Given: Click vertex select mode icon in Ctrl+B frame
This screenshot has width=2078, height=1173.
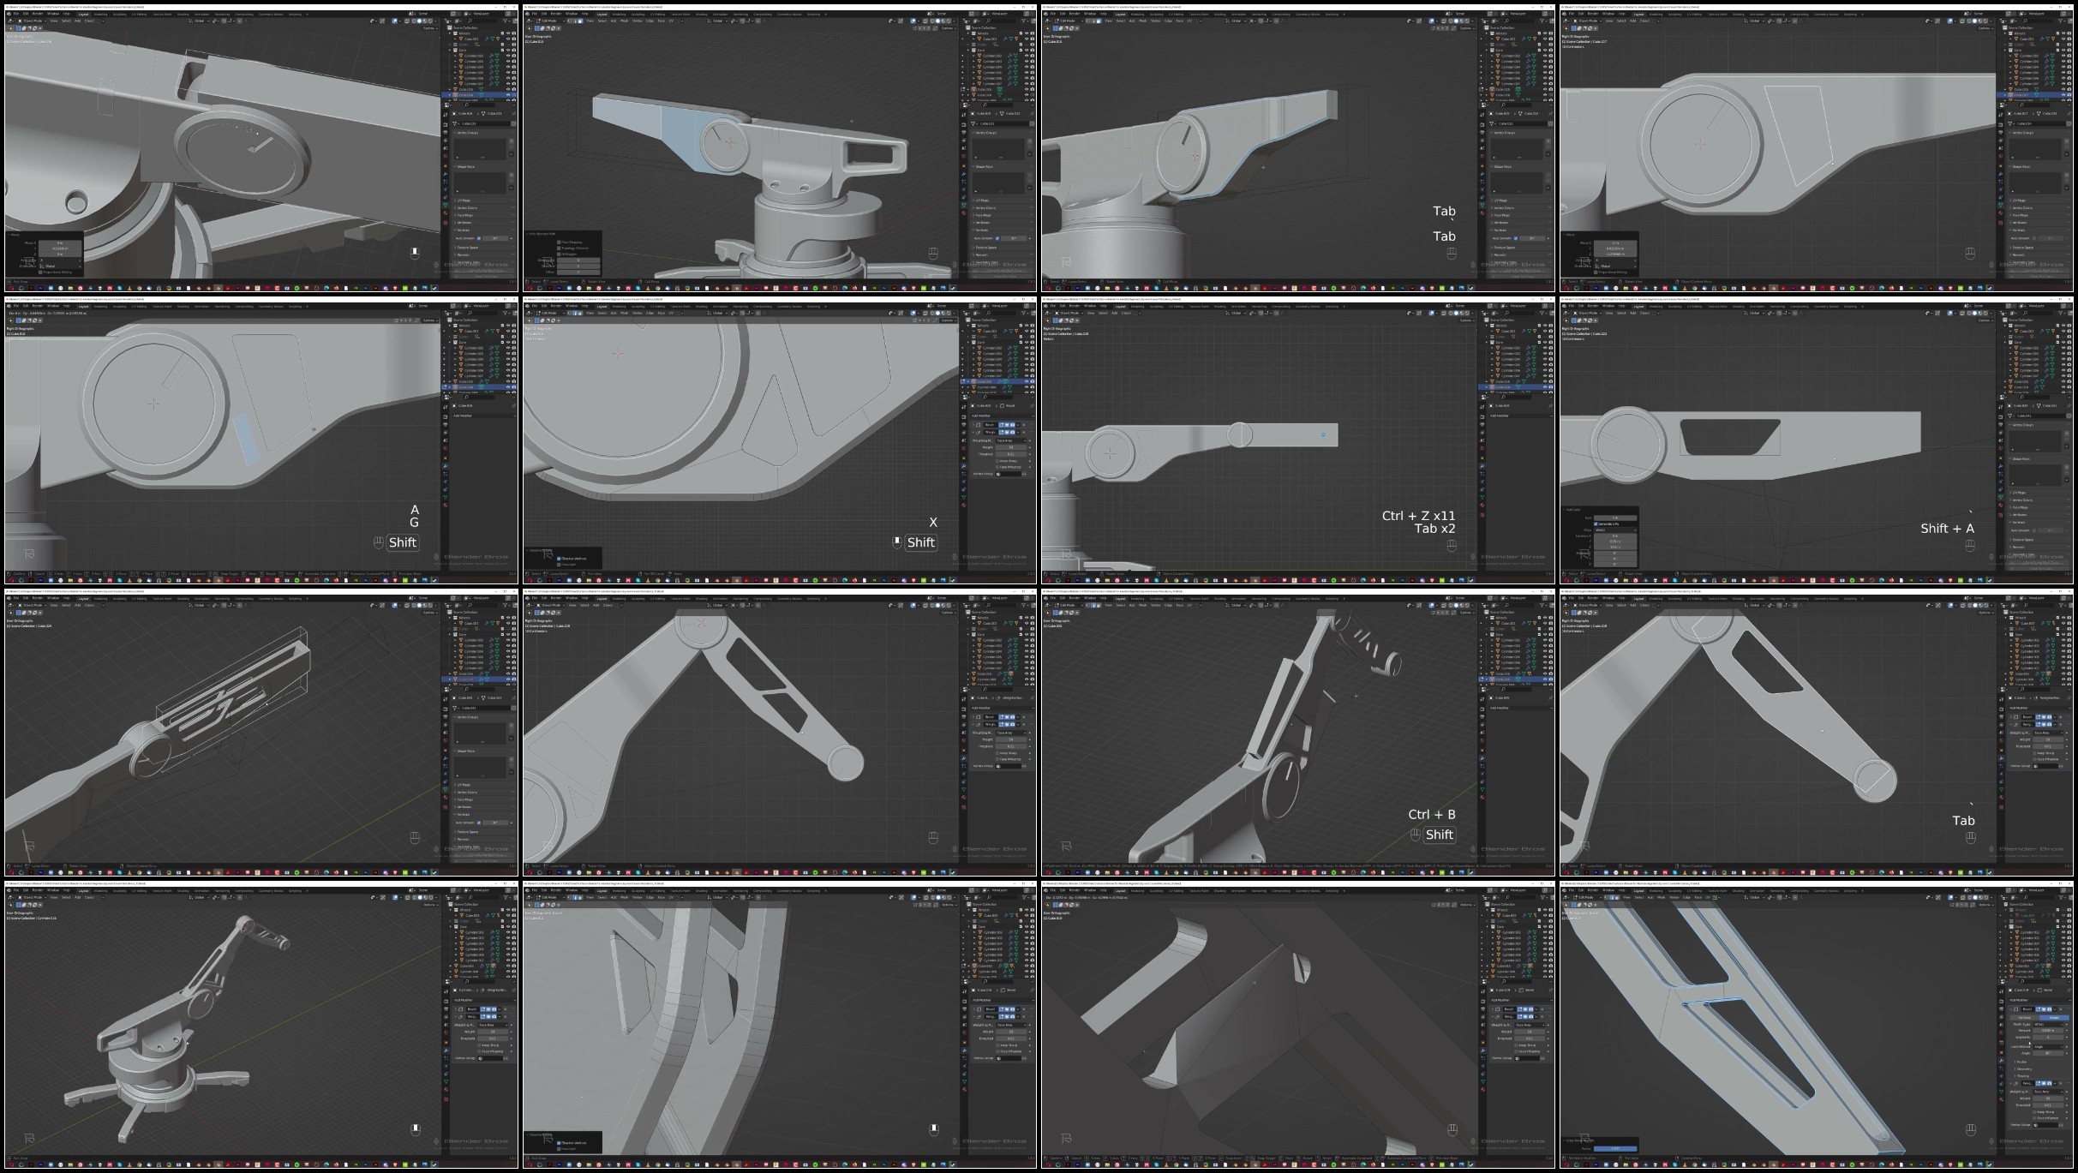Looking at the screenshot, I should [1087, 605].
